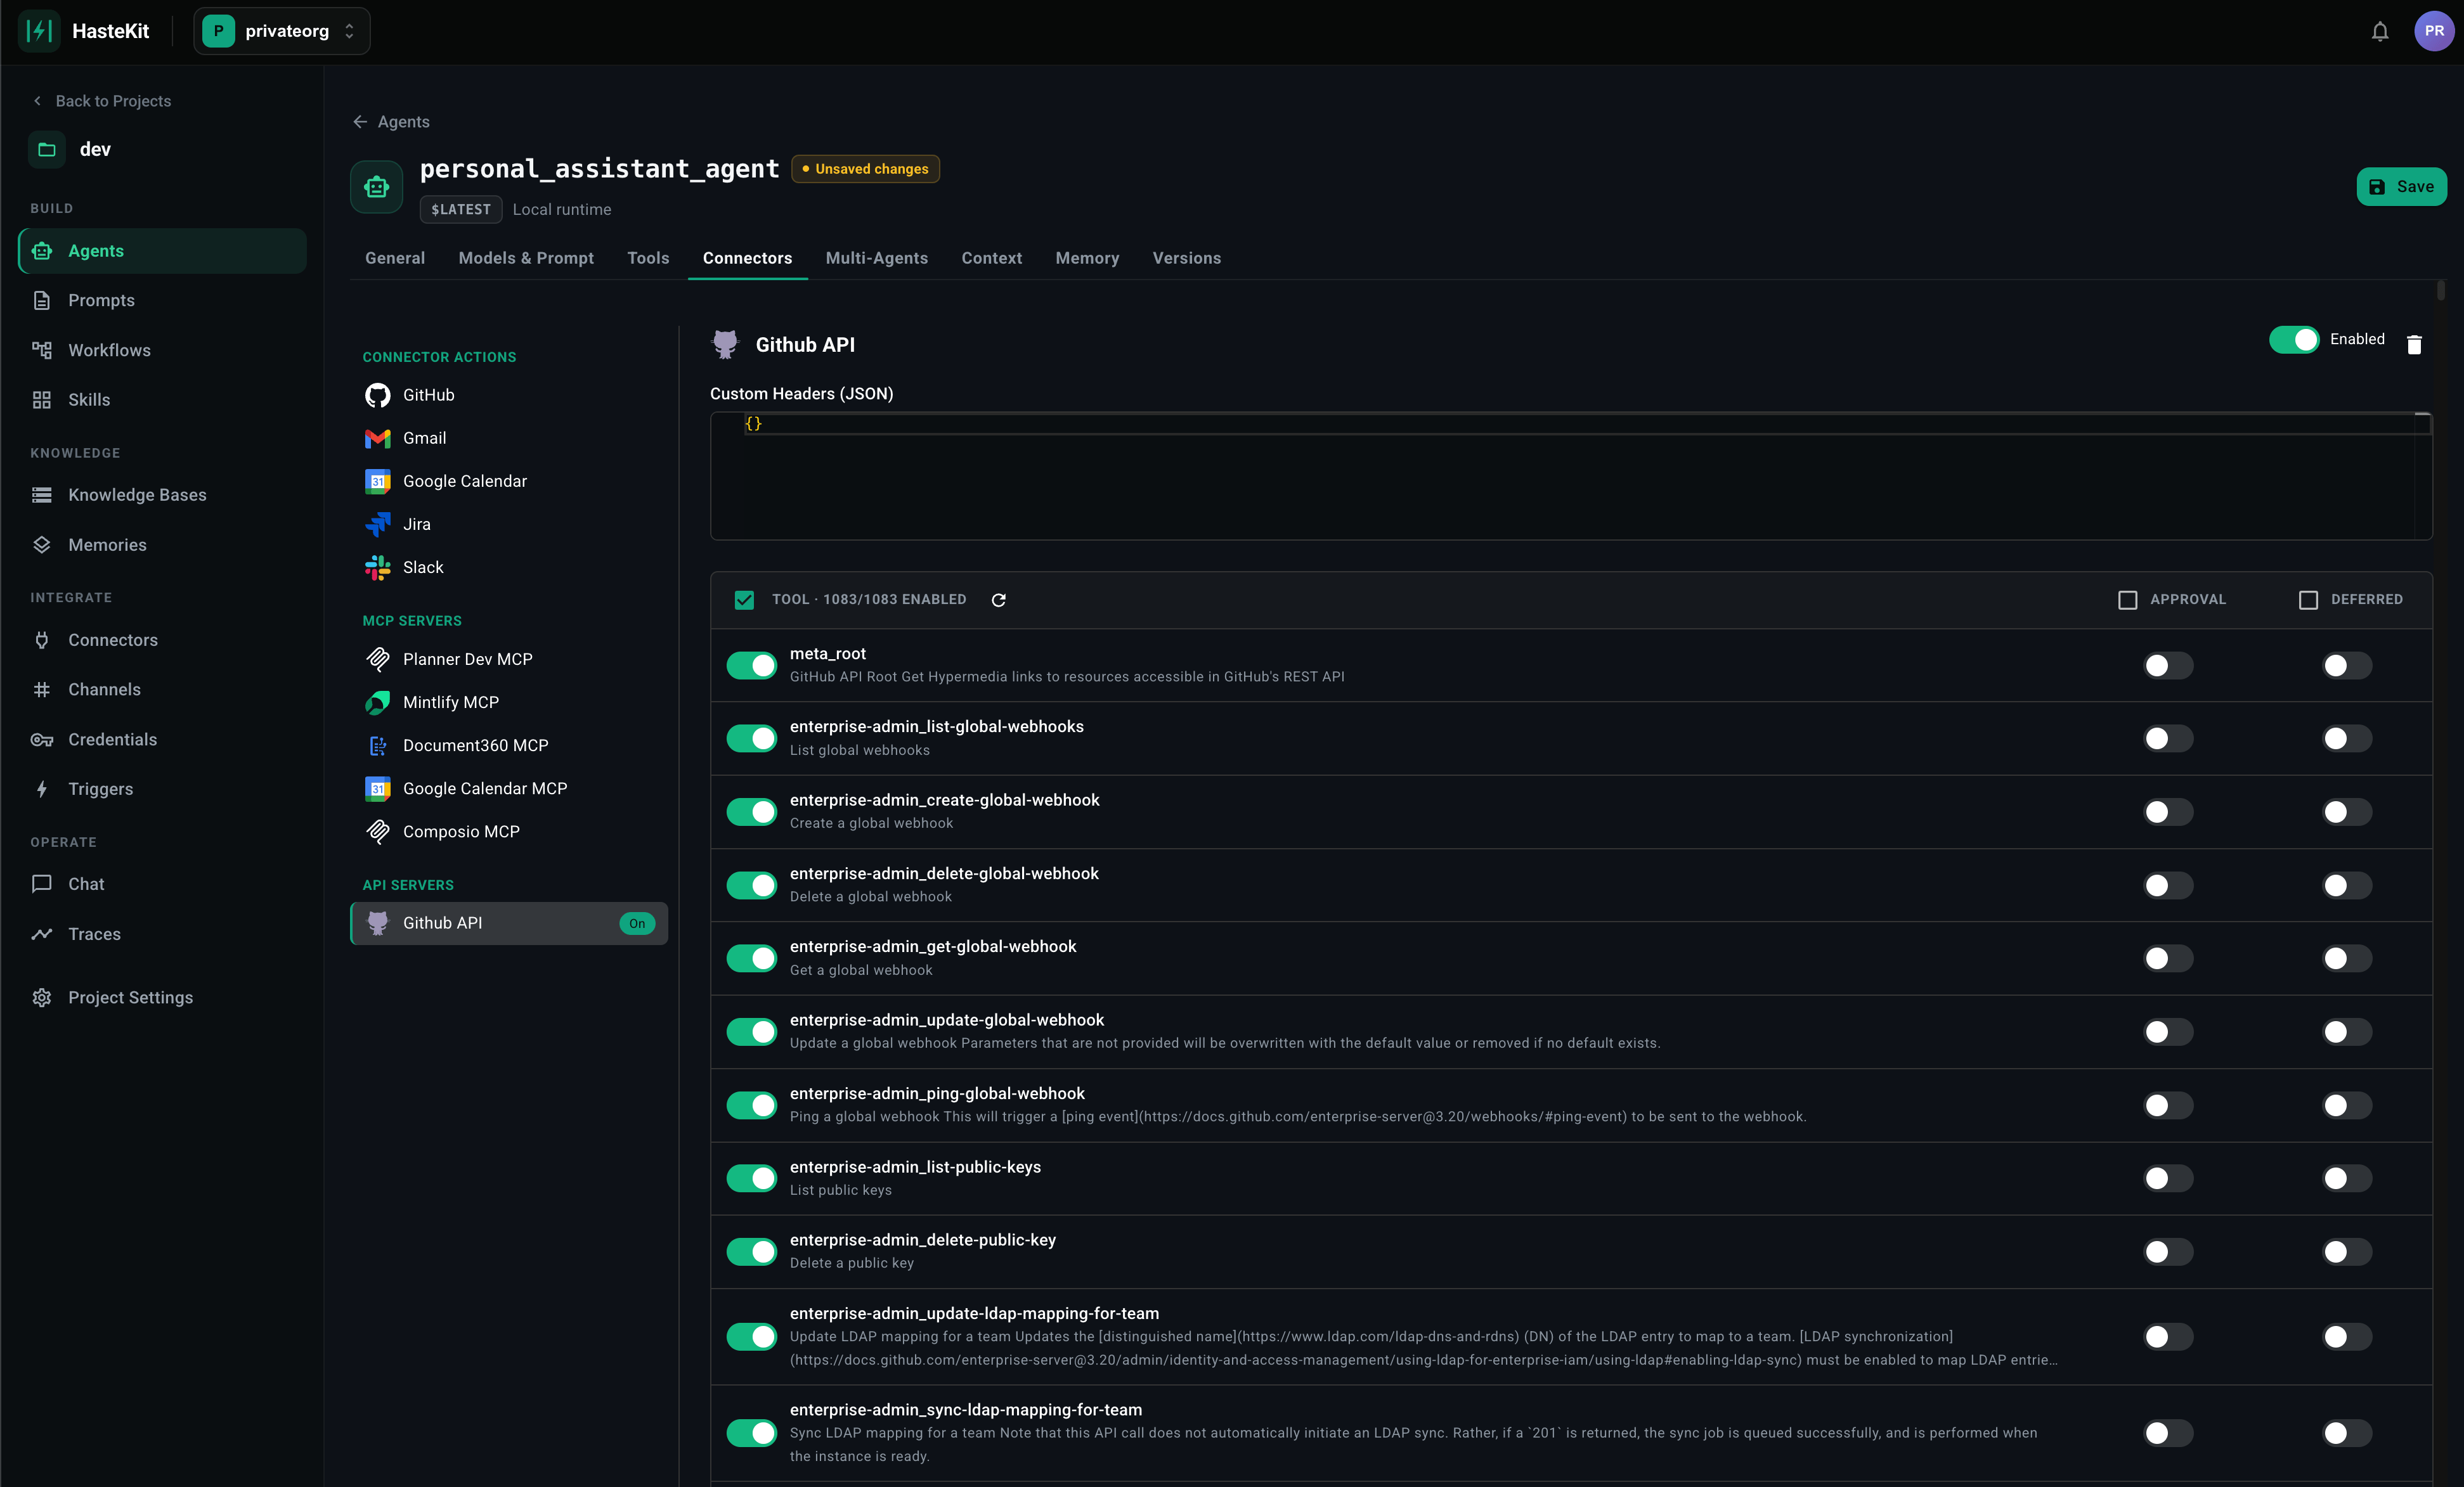
Task: Select Composio MCP server
Action: point(509,832)
